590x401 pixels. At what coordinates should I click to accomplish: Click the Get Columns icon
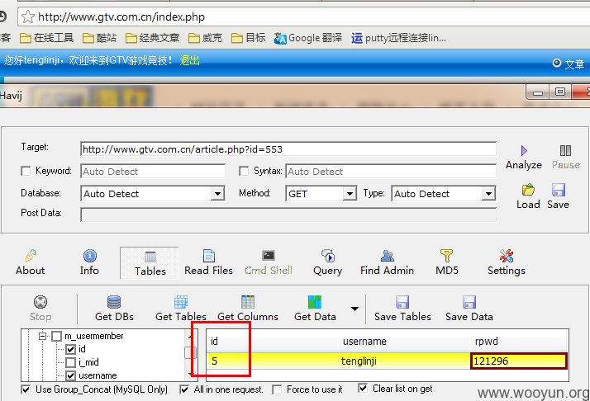248,302
